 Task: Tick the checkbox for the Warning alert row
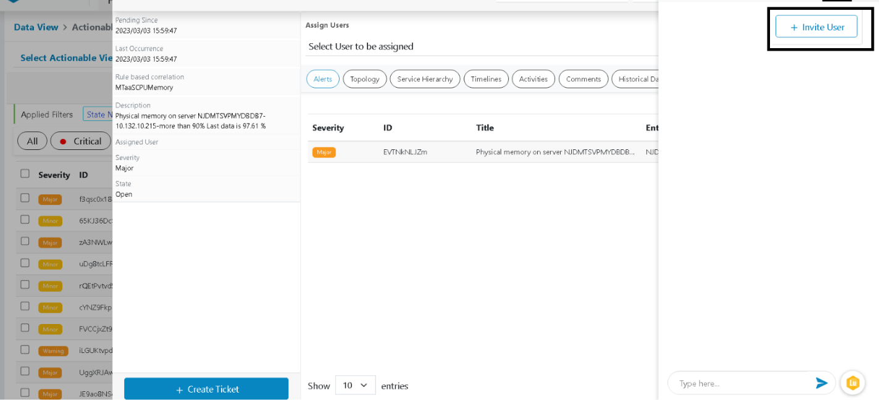click(25, 349)
